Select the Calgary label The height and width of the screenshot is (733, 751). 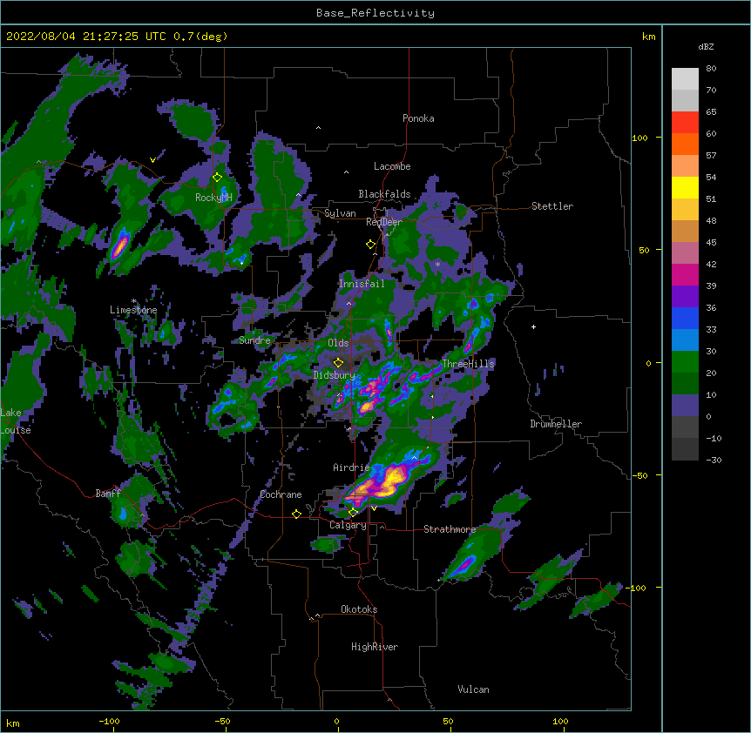point(348,525)
